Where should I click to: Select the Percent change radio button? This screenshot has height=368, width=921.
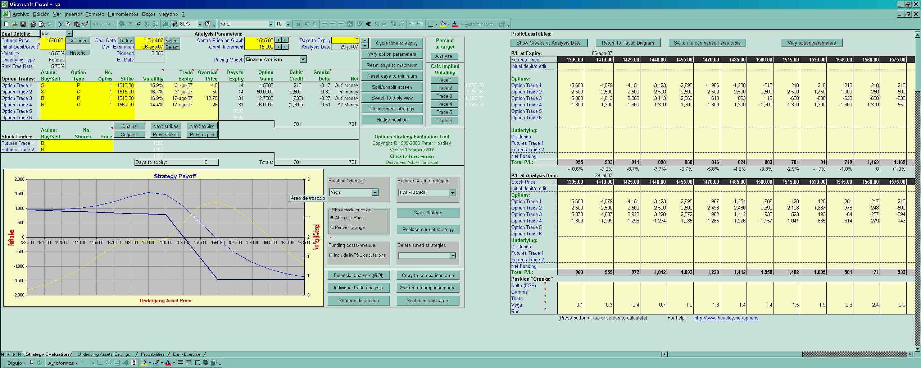click(x=332, y=227)
